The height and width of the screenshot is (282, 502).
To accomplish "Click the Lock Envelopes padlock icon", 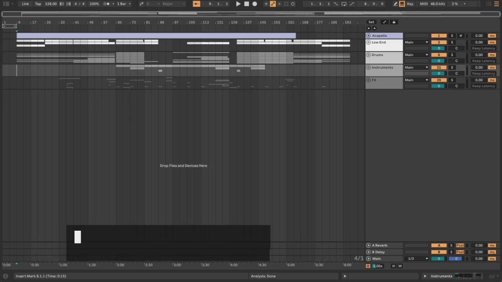I will point(394,22).
